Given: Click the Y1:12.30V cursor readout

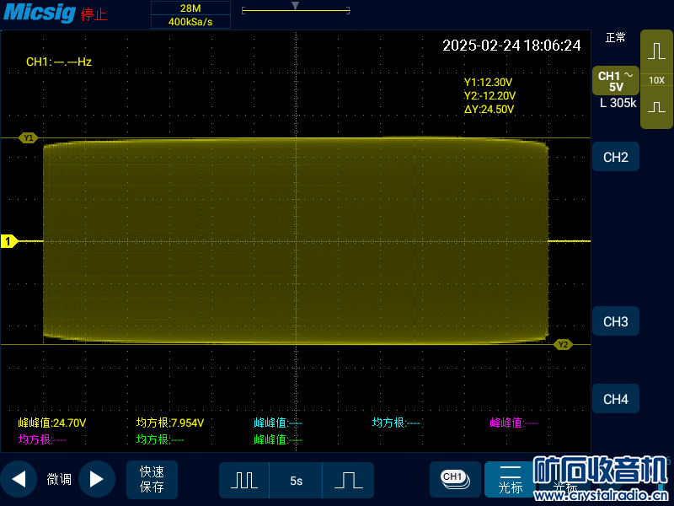Looking at the screenshot, I should tap(488, 82).
